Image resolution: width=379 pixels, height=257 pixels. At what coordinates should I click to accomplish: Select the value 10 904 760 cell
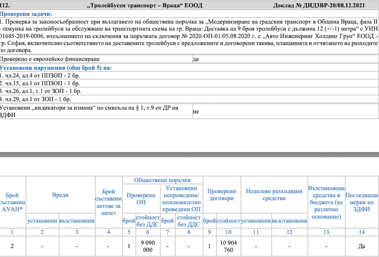228,246
